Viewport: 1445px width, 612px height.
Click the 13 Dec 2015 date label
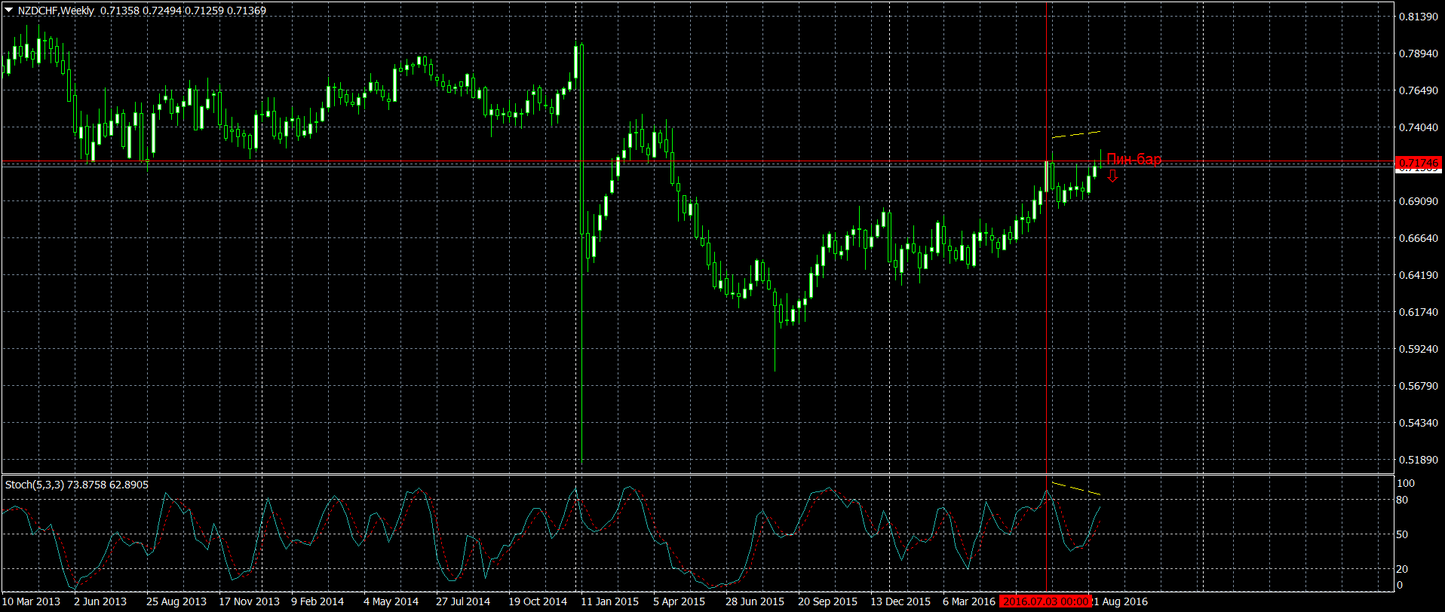coord(900,601)
